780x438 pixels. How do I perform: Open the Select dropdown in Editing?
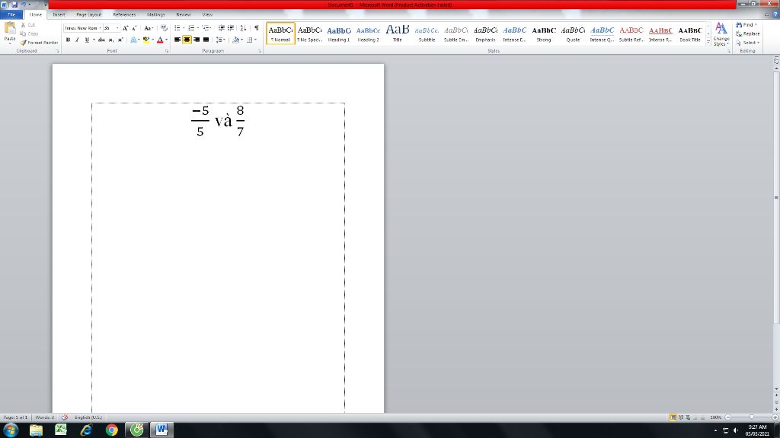[748, 43]
